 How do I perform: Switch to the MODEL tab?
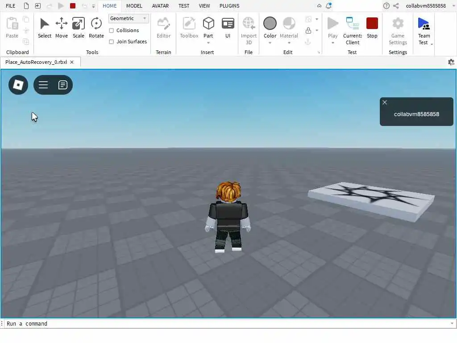click(134, 6)
